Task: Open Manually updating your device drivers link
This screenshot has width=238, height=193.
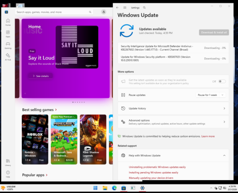Action: 151,178
